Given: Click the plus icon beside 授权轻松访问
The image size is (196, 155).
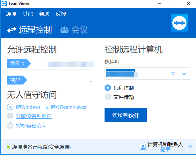Looking at the screenshot, I should click(x=10, y=126).
